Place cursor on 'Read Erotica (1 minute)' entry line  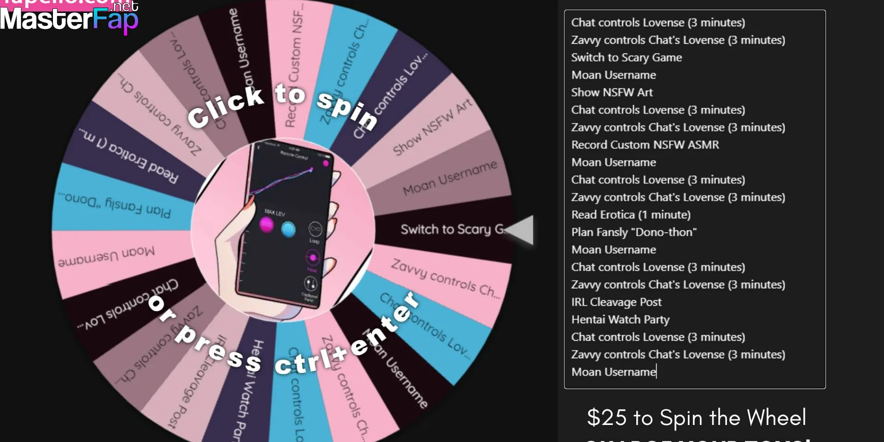point(631,215)
